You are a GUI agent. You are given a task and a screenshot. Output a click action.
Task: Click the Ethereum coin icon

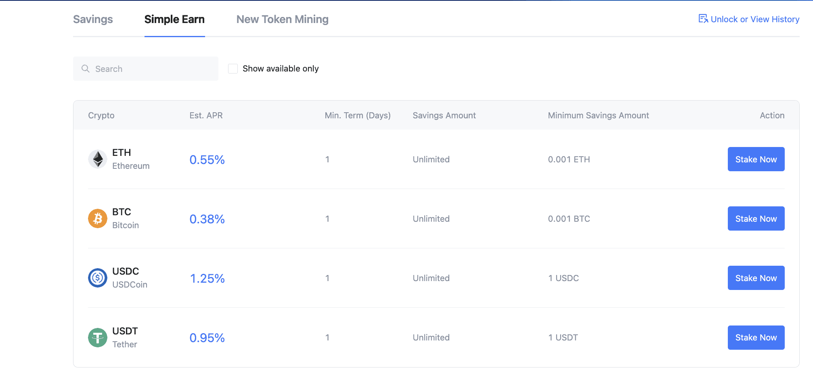point(98,159)
